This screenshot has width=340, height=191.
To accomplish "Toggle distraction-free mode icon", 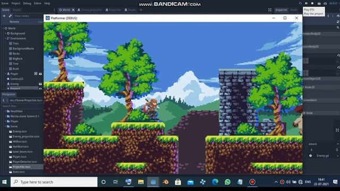I will (x=270, y=10).
